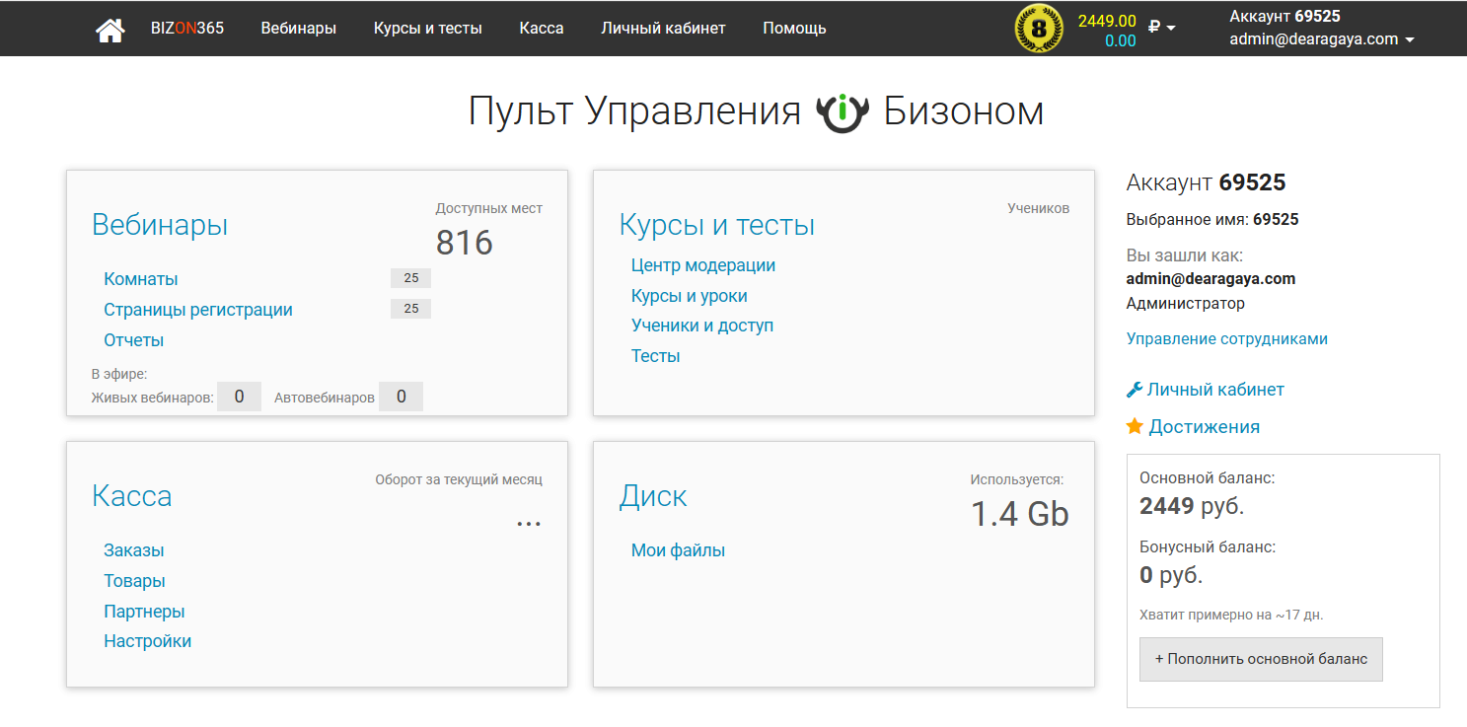The height and width of the screenshot is (727, 1467).
Task: Open the Товары link
Action: coord(135,581)
